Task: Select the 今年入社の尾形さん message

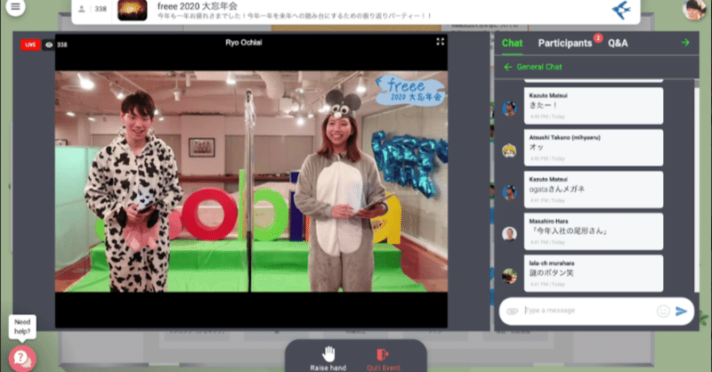Action: [594, 231]
